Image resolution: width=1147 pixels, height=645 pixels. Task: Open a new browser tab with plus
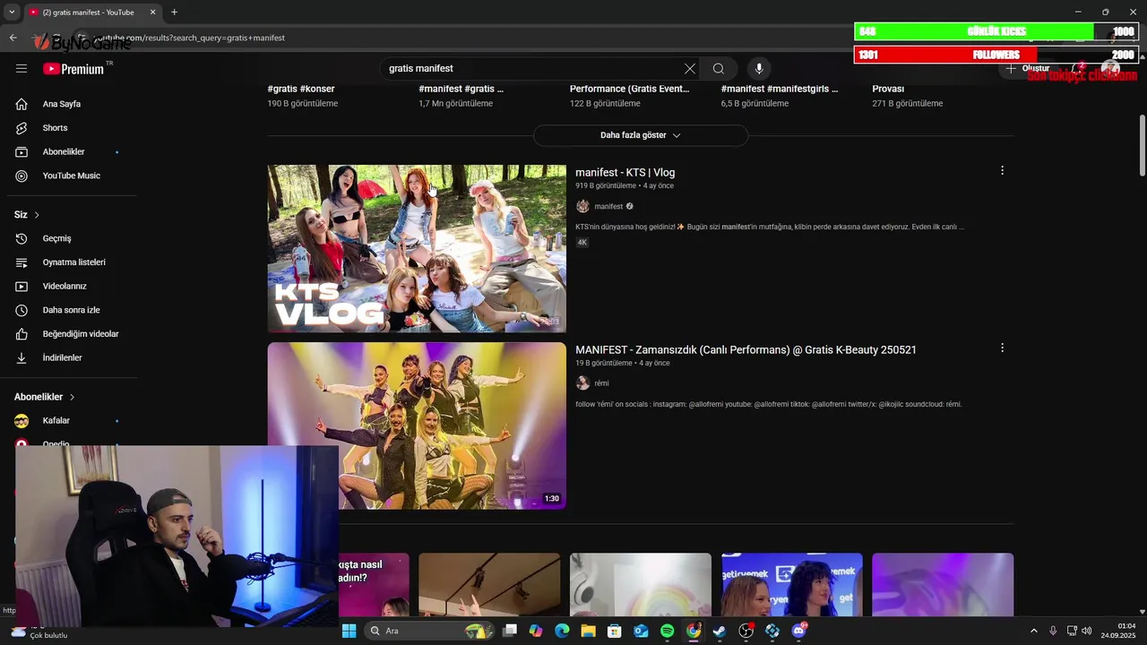coord(174,12)
